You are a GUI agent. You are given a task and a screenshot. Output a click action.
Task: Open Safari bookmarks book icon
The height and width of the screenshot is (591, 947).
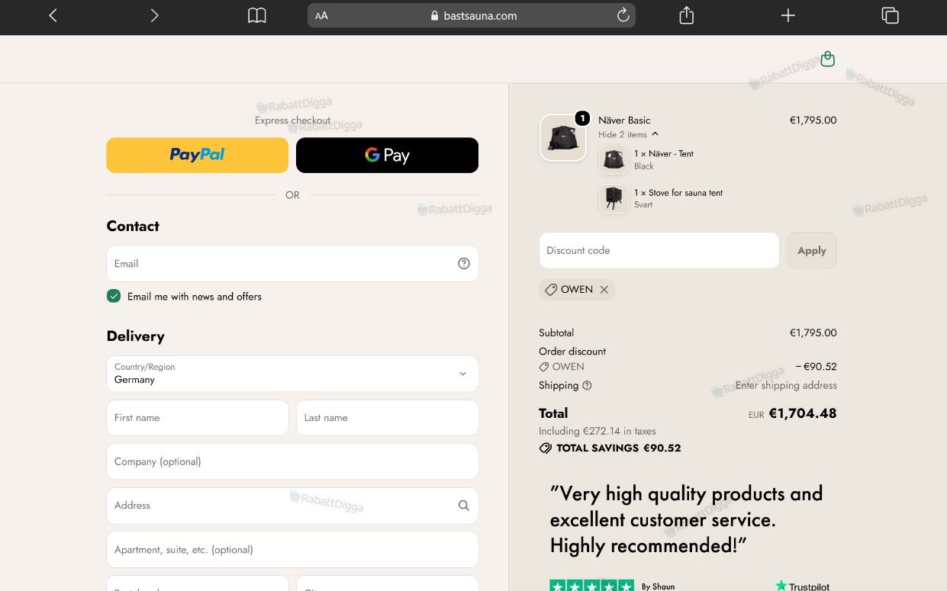pos(257,15)
